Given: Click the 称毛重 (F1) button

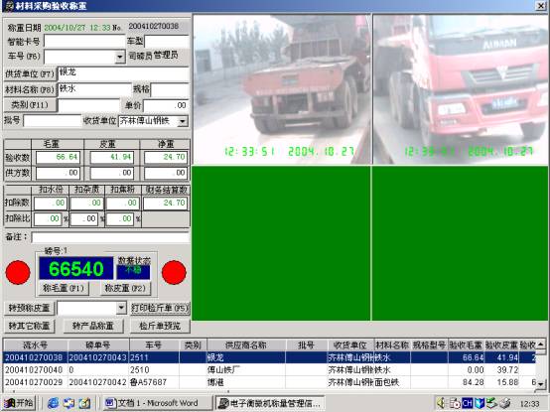Looking at the screenshot, I should 64,288.
